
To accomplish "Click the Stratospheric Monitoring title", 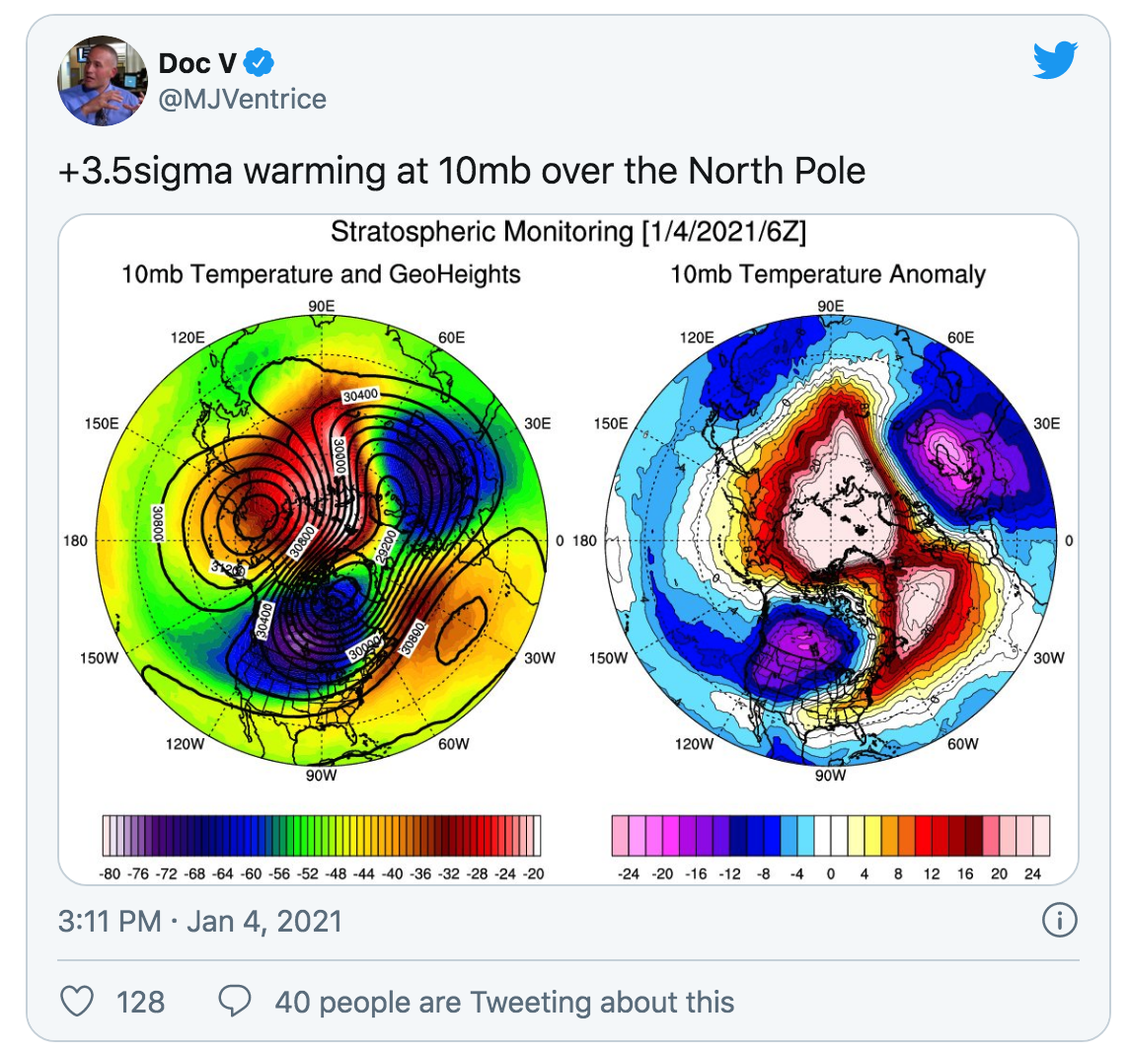I will (568, 232).
